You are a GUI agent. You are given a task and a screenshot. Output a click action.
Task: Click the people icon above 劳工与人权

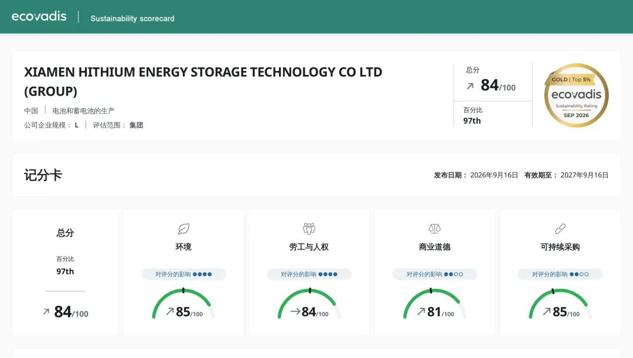(309, 229)
